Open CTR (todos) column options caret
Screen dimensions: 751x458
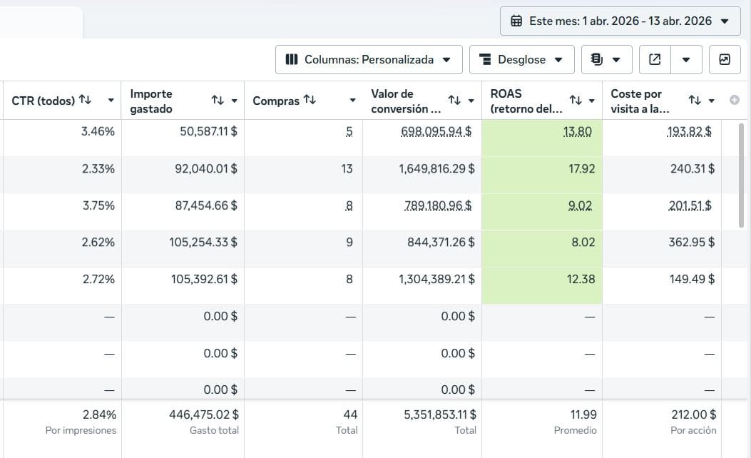pos(111,101)
